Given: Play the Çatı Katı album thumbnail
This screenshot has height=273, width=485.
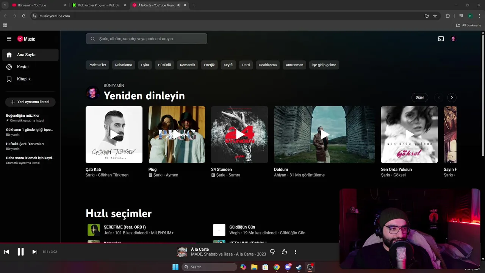Looking at the screenshot, I should coord(114,135).
